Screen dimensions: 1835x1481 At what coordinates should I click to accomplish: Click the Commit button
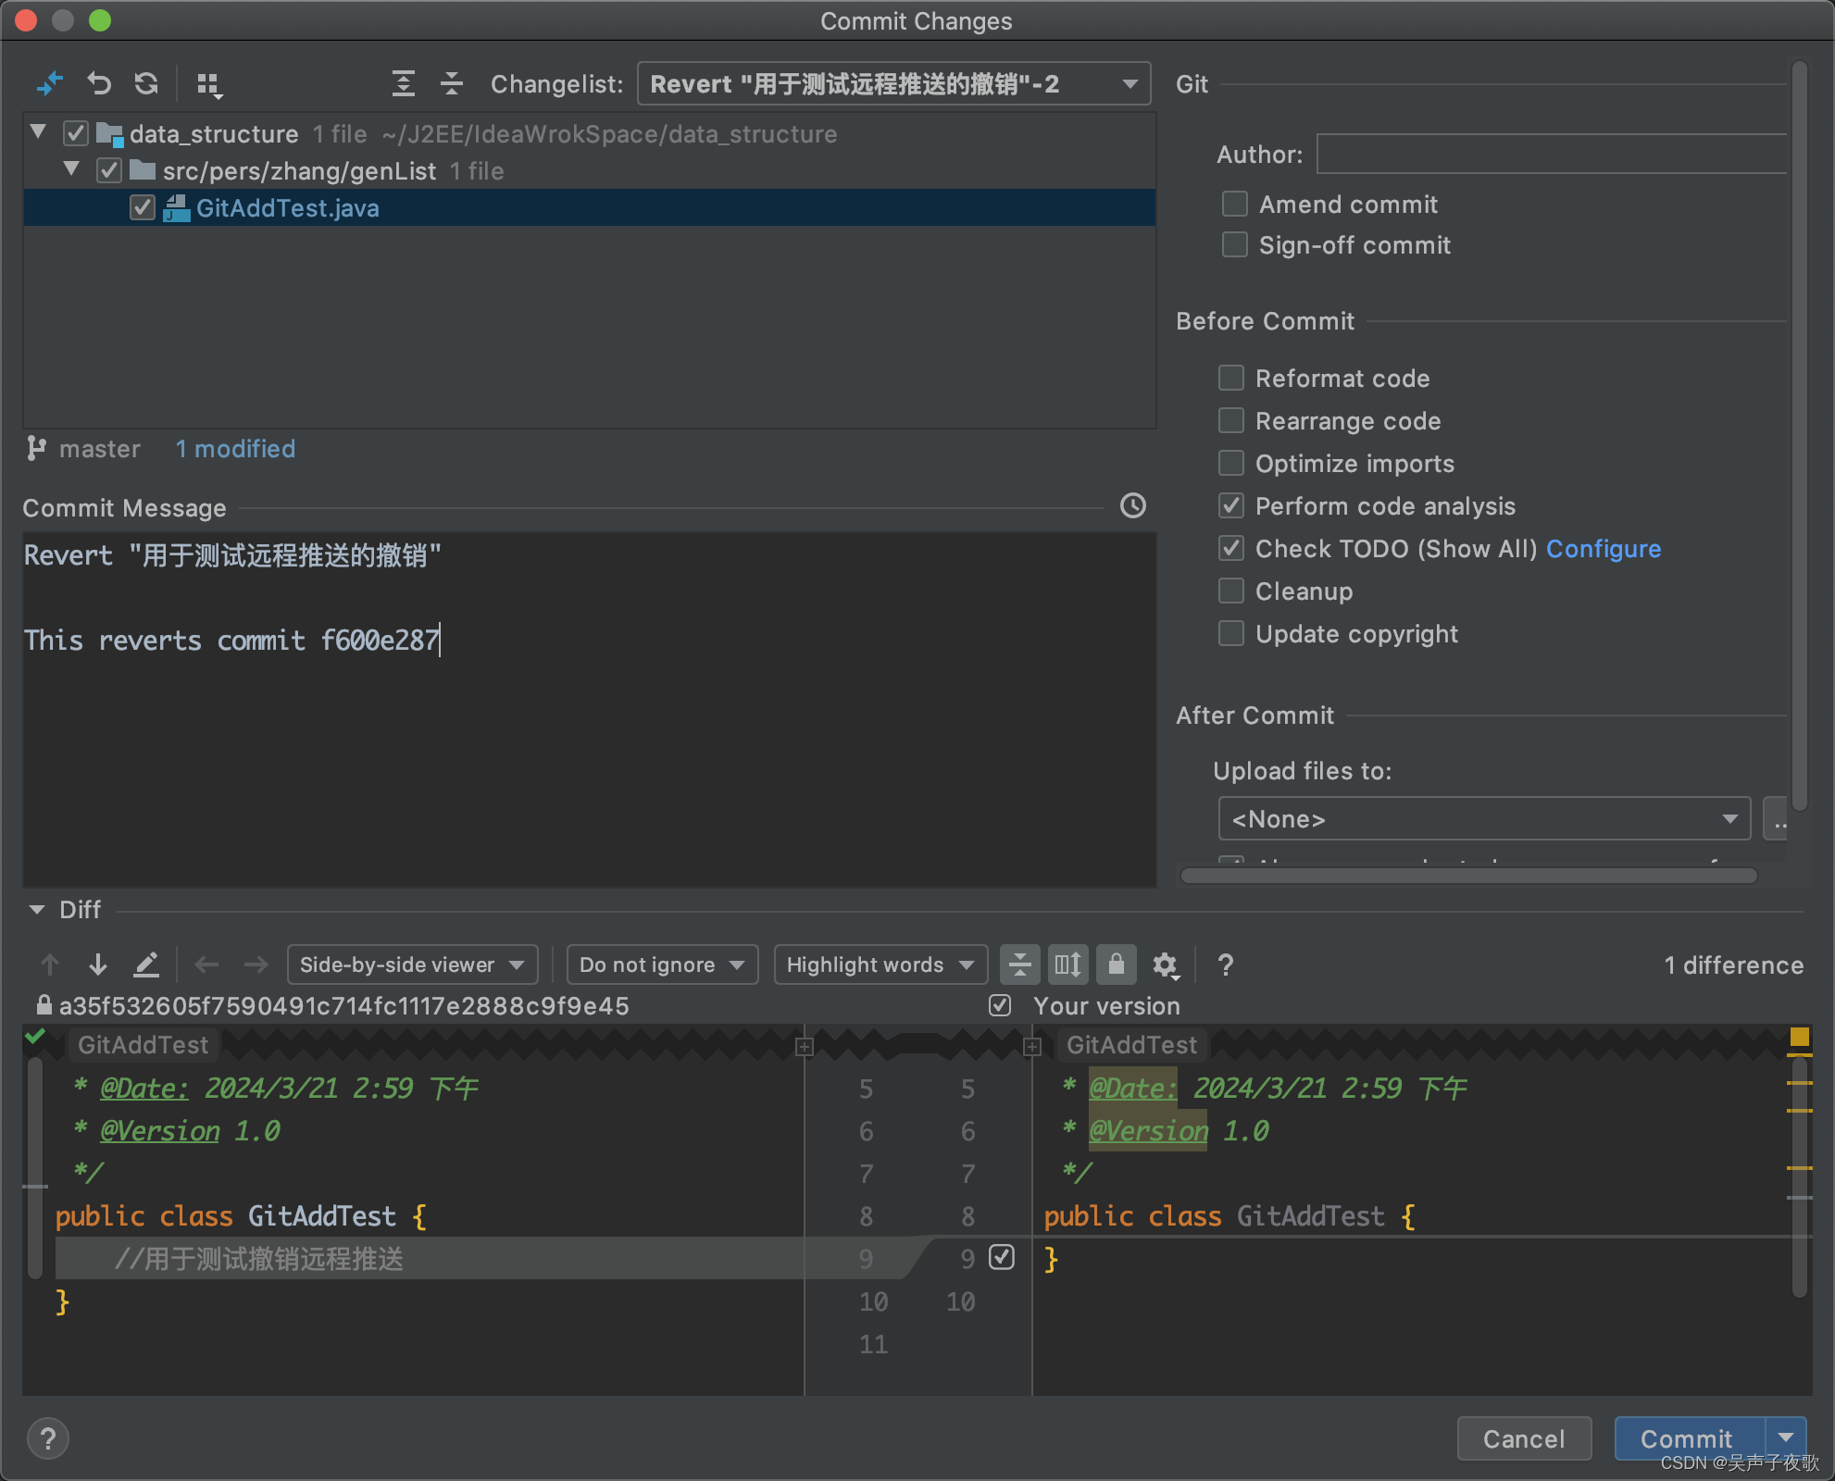1690,1438
